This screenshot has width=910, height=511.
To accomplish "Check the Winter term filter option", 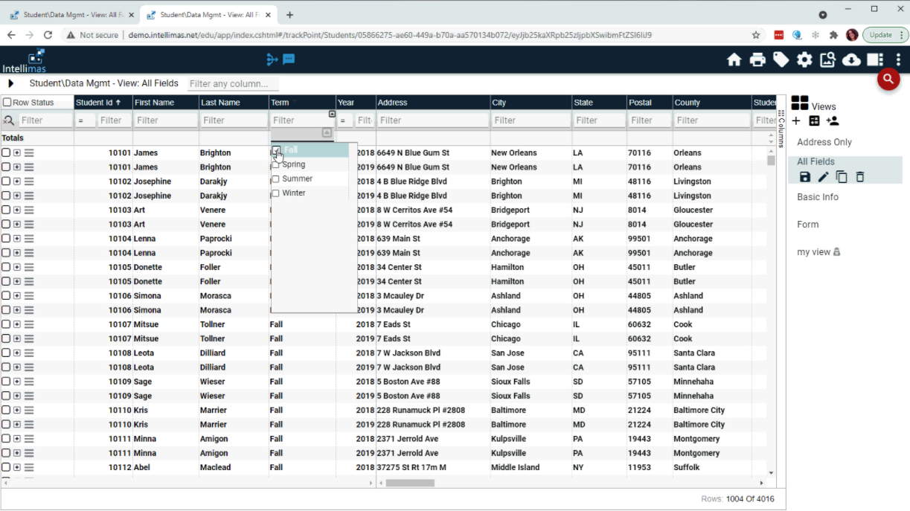I will [276, 193].
